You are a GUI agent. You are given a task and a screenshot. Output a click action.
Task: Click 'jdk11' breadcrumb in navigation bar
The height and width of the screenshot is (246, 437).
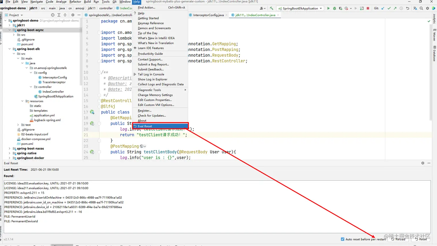coord(33,8)
